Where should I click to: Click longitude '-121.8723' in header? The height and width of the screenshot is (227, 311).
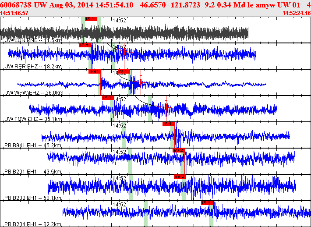(x=184, y=5)
